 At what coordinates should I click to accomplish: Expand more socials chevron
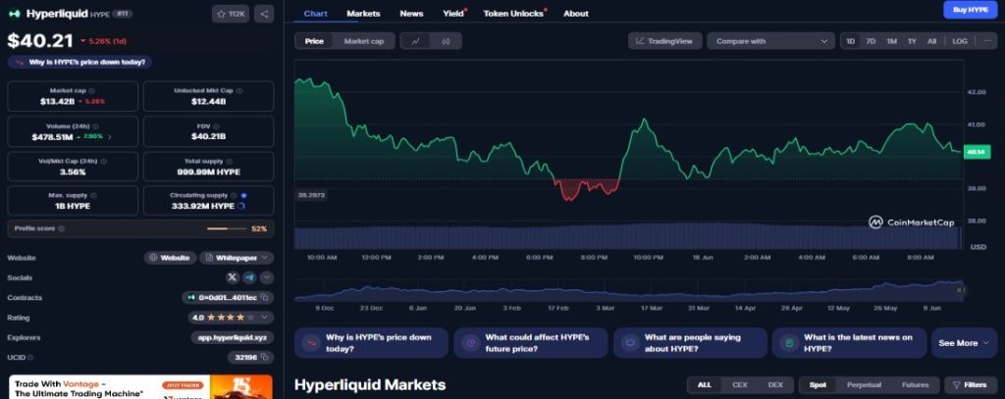click(267, 277)
